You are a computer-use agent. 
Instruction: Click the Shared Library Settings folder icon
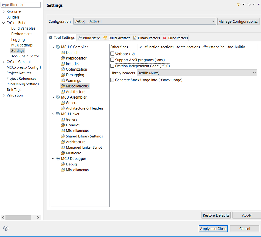(x=63, y=136)
